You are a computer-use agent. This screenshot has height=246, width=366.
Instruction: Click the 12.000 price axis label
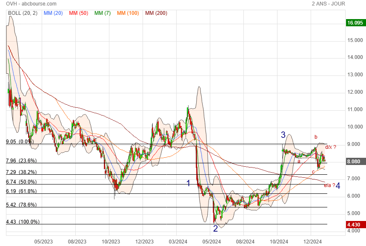355,92
